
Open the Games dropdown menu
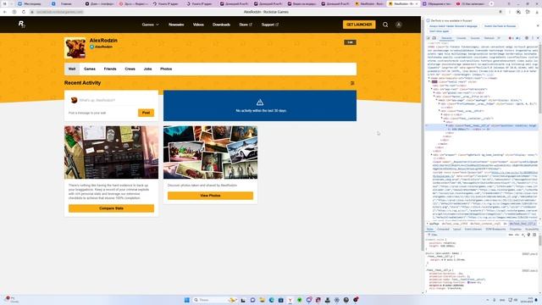click(x=150, y=25)
